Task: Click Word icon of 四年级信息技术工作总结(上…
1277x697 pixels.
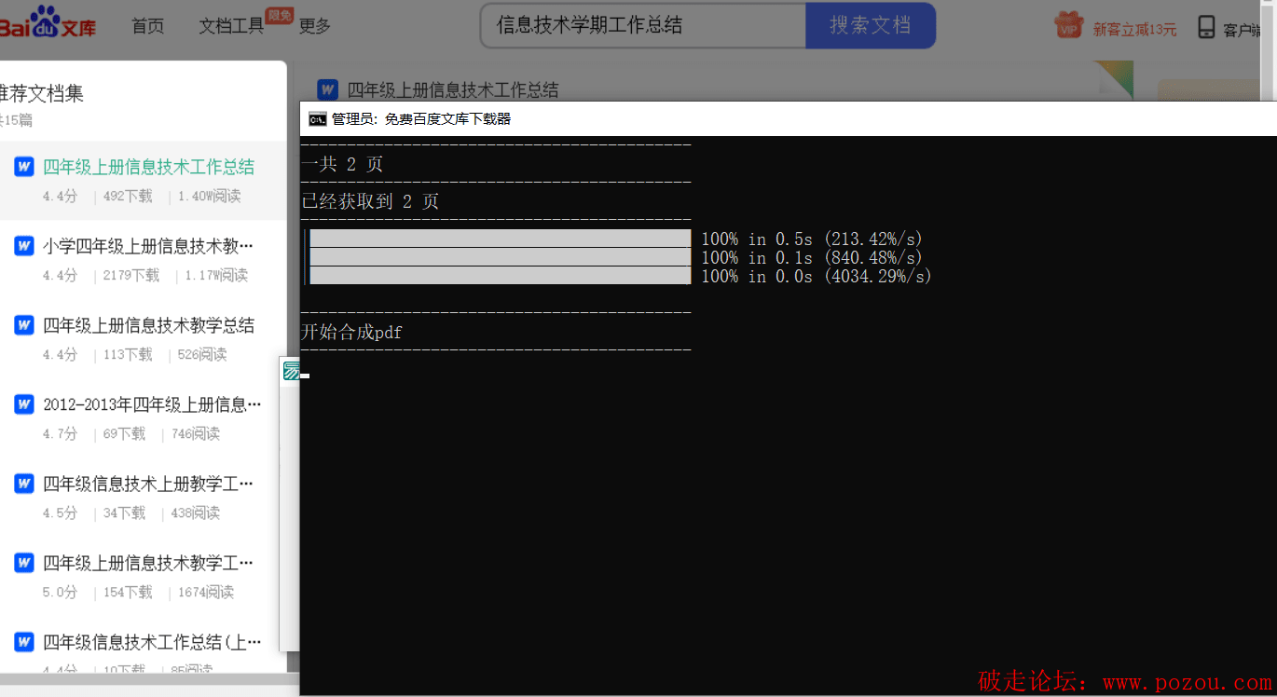Action: (24, 642)
